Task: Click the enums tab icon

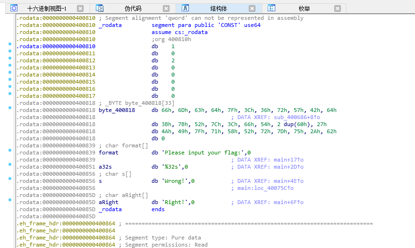Action: pyautogui.click(x=271, y=8)
